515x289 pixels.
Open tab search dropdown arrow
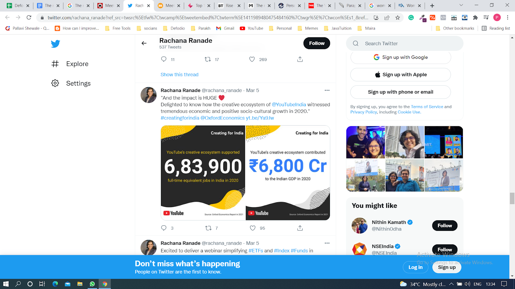461,5
